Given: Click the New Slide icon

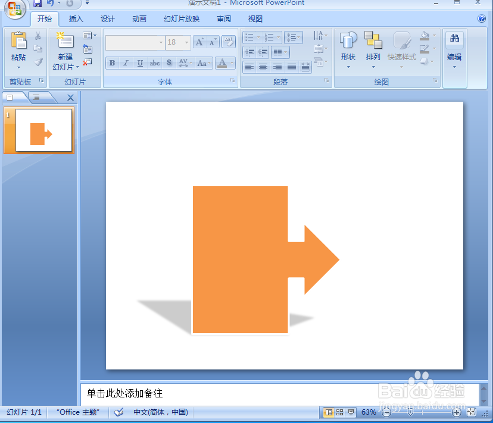Looking at the screenshot, I should point(65,41).
